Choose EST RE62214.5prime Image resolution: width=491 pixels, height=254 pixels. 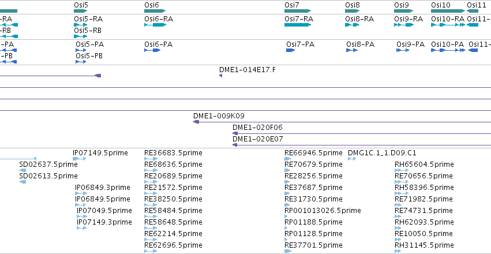coord(151,240)
